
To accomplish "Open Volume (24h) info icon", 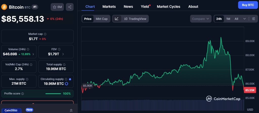I will 28,49.
